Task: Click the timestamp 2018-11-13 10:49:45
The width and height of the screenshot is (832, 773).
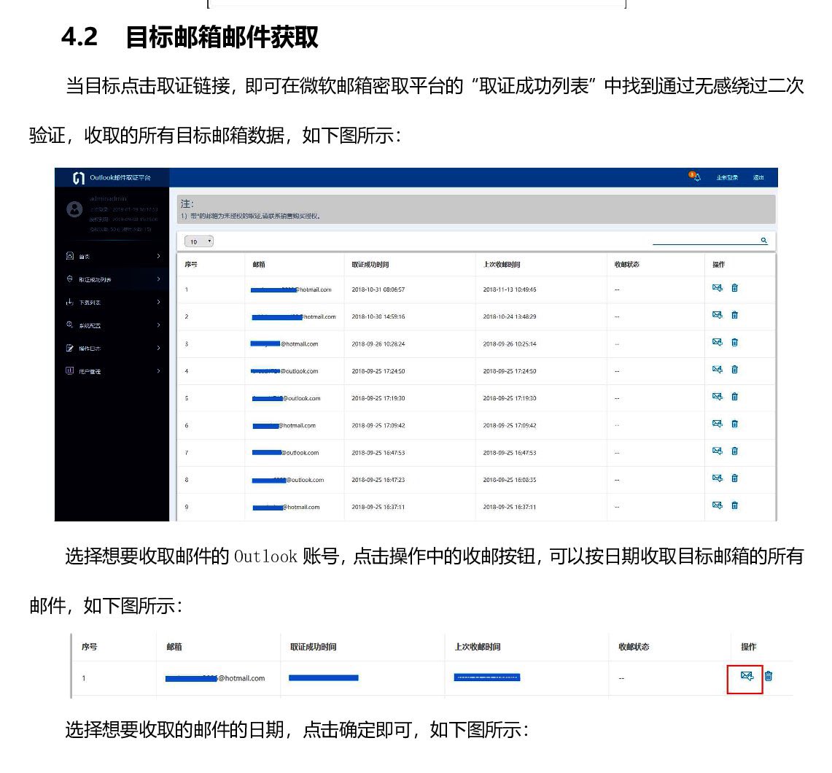Action: (x=510, y=290)
